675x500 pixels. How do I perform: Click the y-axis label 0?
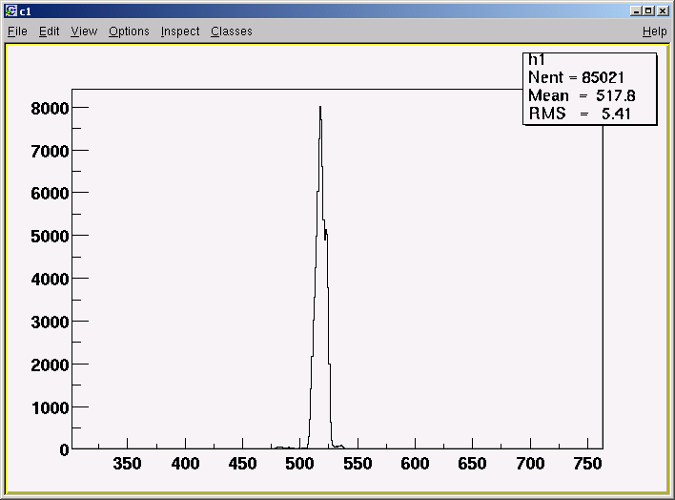pos(64,450)
